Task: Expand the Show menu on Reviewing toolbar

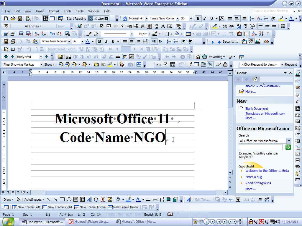Action: coord(50,64)
